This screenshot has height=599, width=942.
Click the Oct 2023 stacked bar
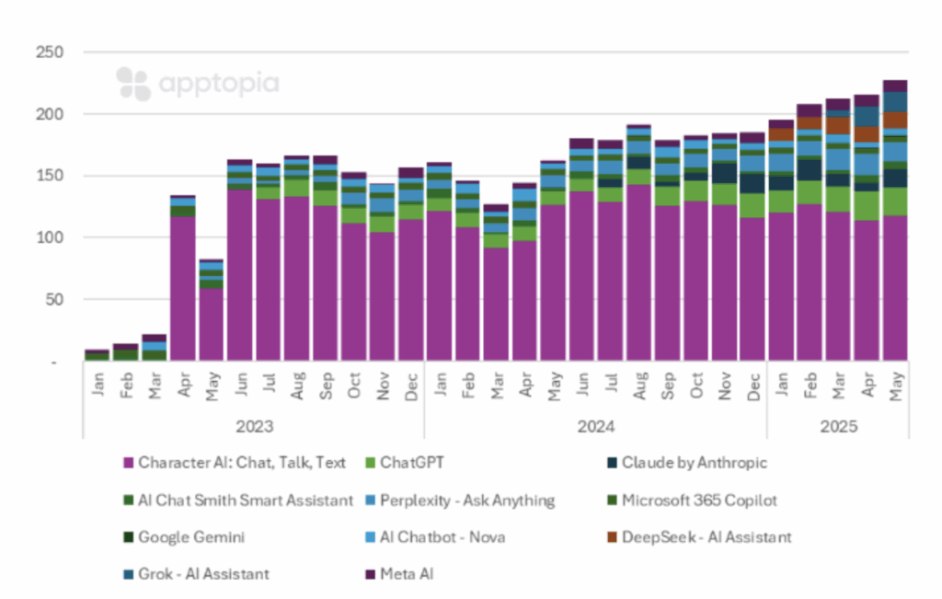(x=354, y=266)
